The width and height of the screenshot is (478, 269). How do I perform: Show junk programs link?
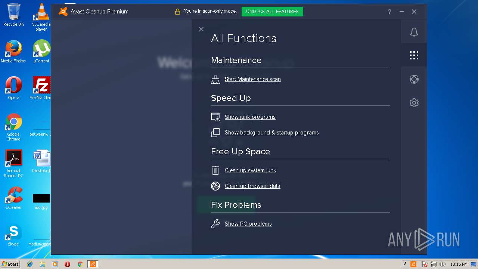click(x=250, y=117)
